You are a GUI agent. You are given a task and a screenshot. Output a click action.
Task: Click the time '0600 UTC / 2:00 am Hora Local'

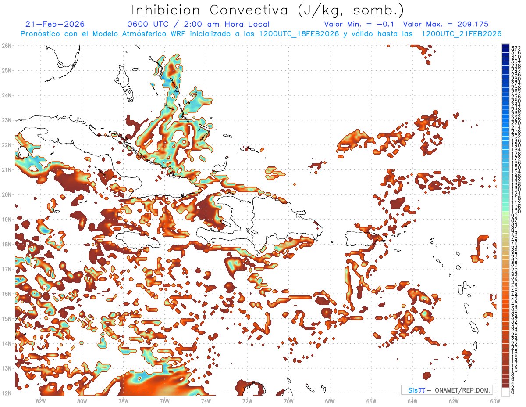click(198, 24)
